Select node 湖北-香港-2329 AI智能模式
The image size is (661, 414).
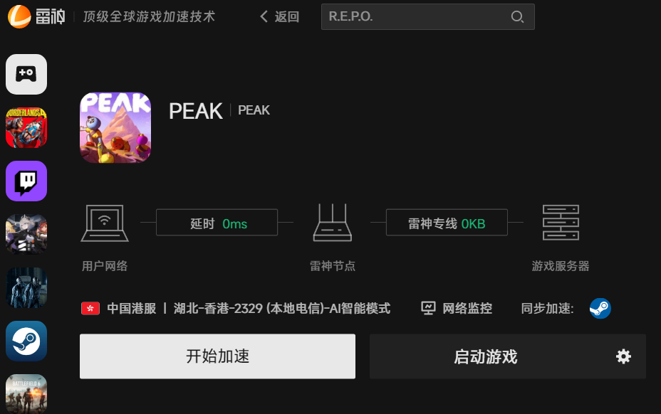point(282,308)
